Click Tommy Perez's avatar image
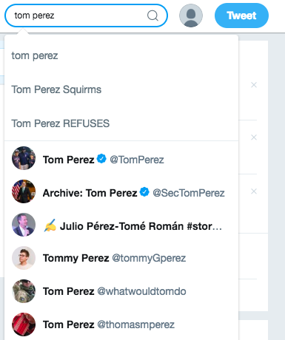 (x=24, y=258)
